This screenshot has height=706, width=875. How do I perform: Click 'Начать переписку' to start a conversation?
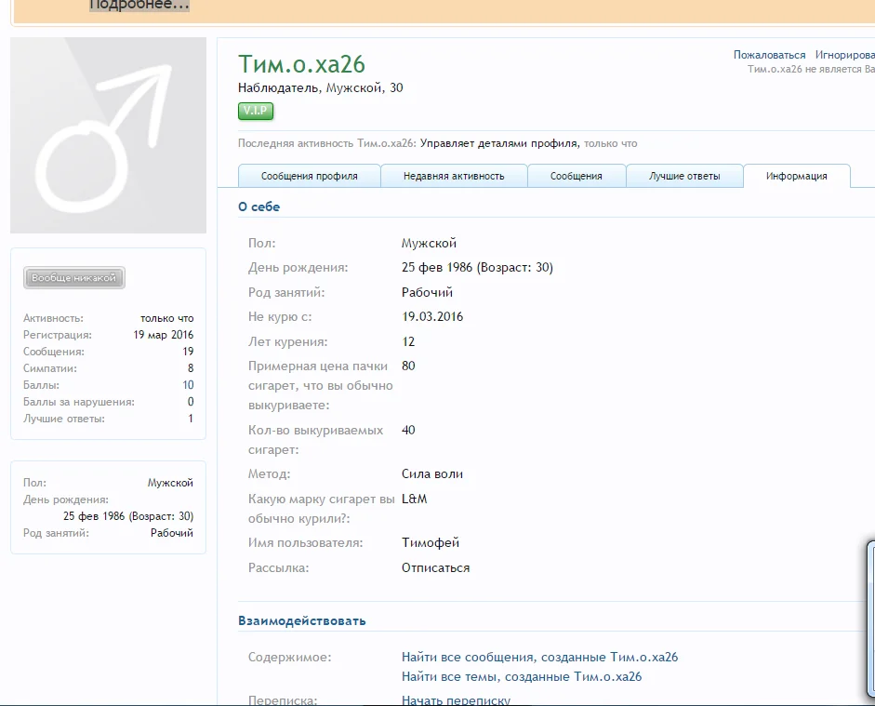click(456, 699)
